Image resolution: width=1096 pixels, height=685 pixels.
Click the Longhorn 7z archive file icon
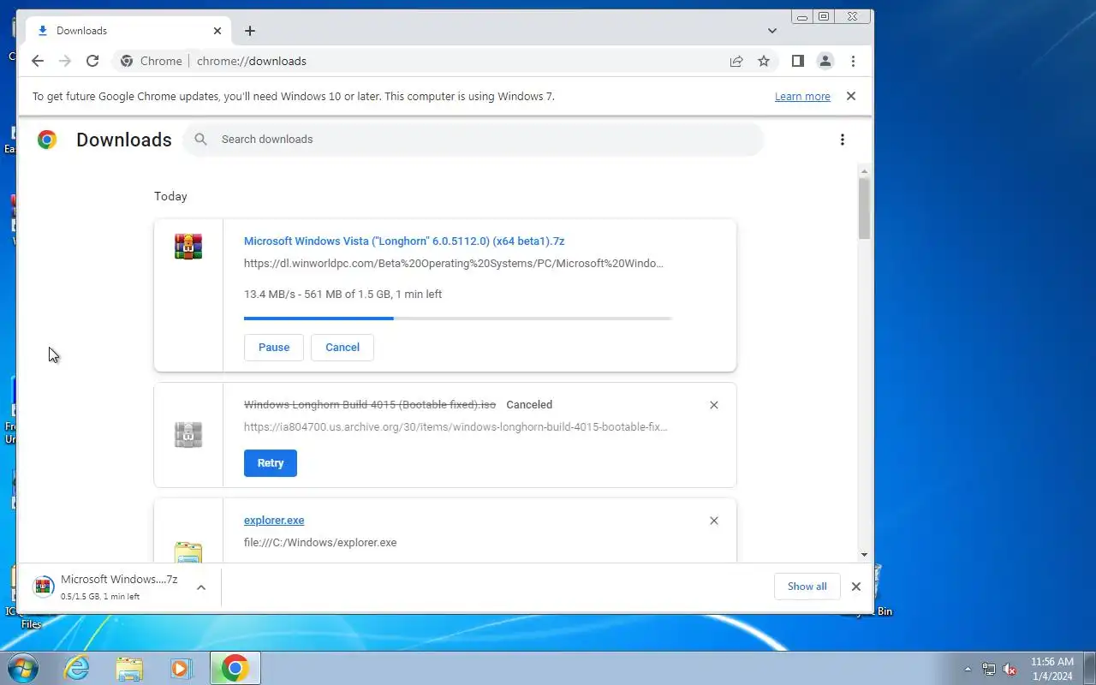(x=188, y=247)
